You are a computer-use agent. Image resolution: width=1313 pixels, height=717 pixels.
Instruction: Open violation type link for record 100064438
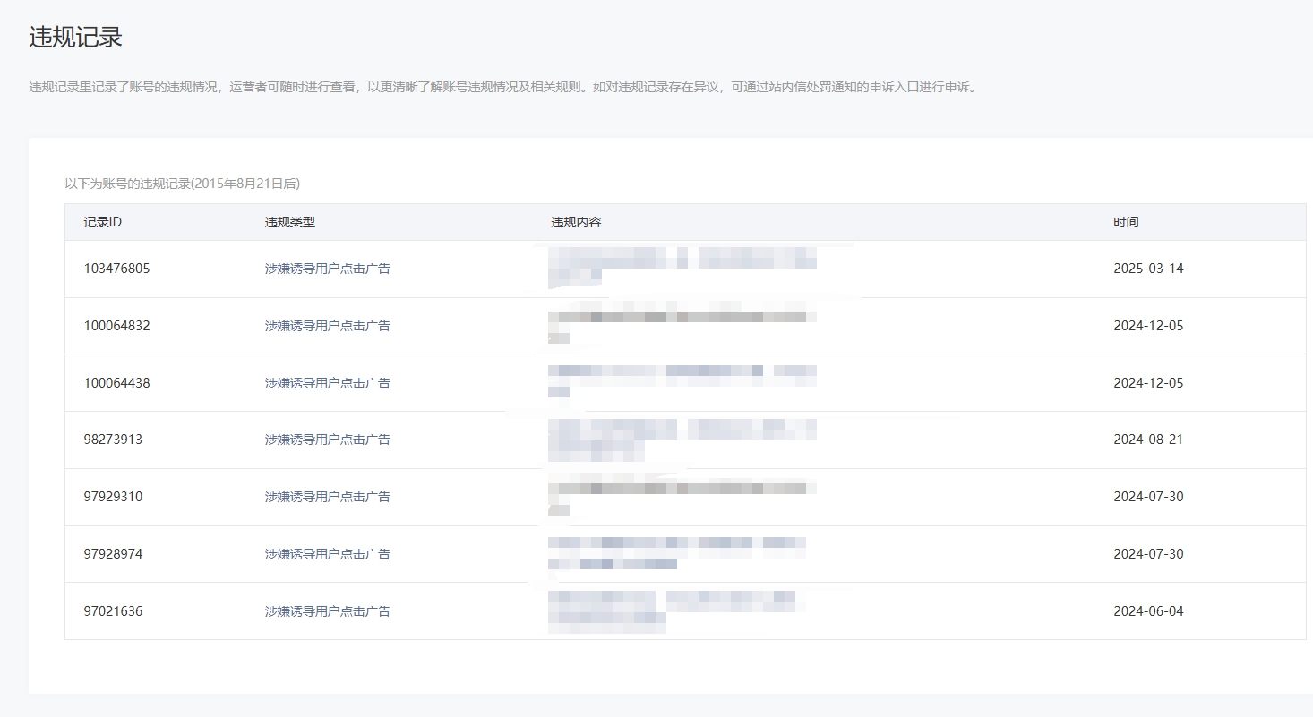[327, 383]
